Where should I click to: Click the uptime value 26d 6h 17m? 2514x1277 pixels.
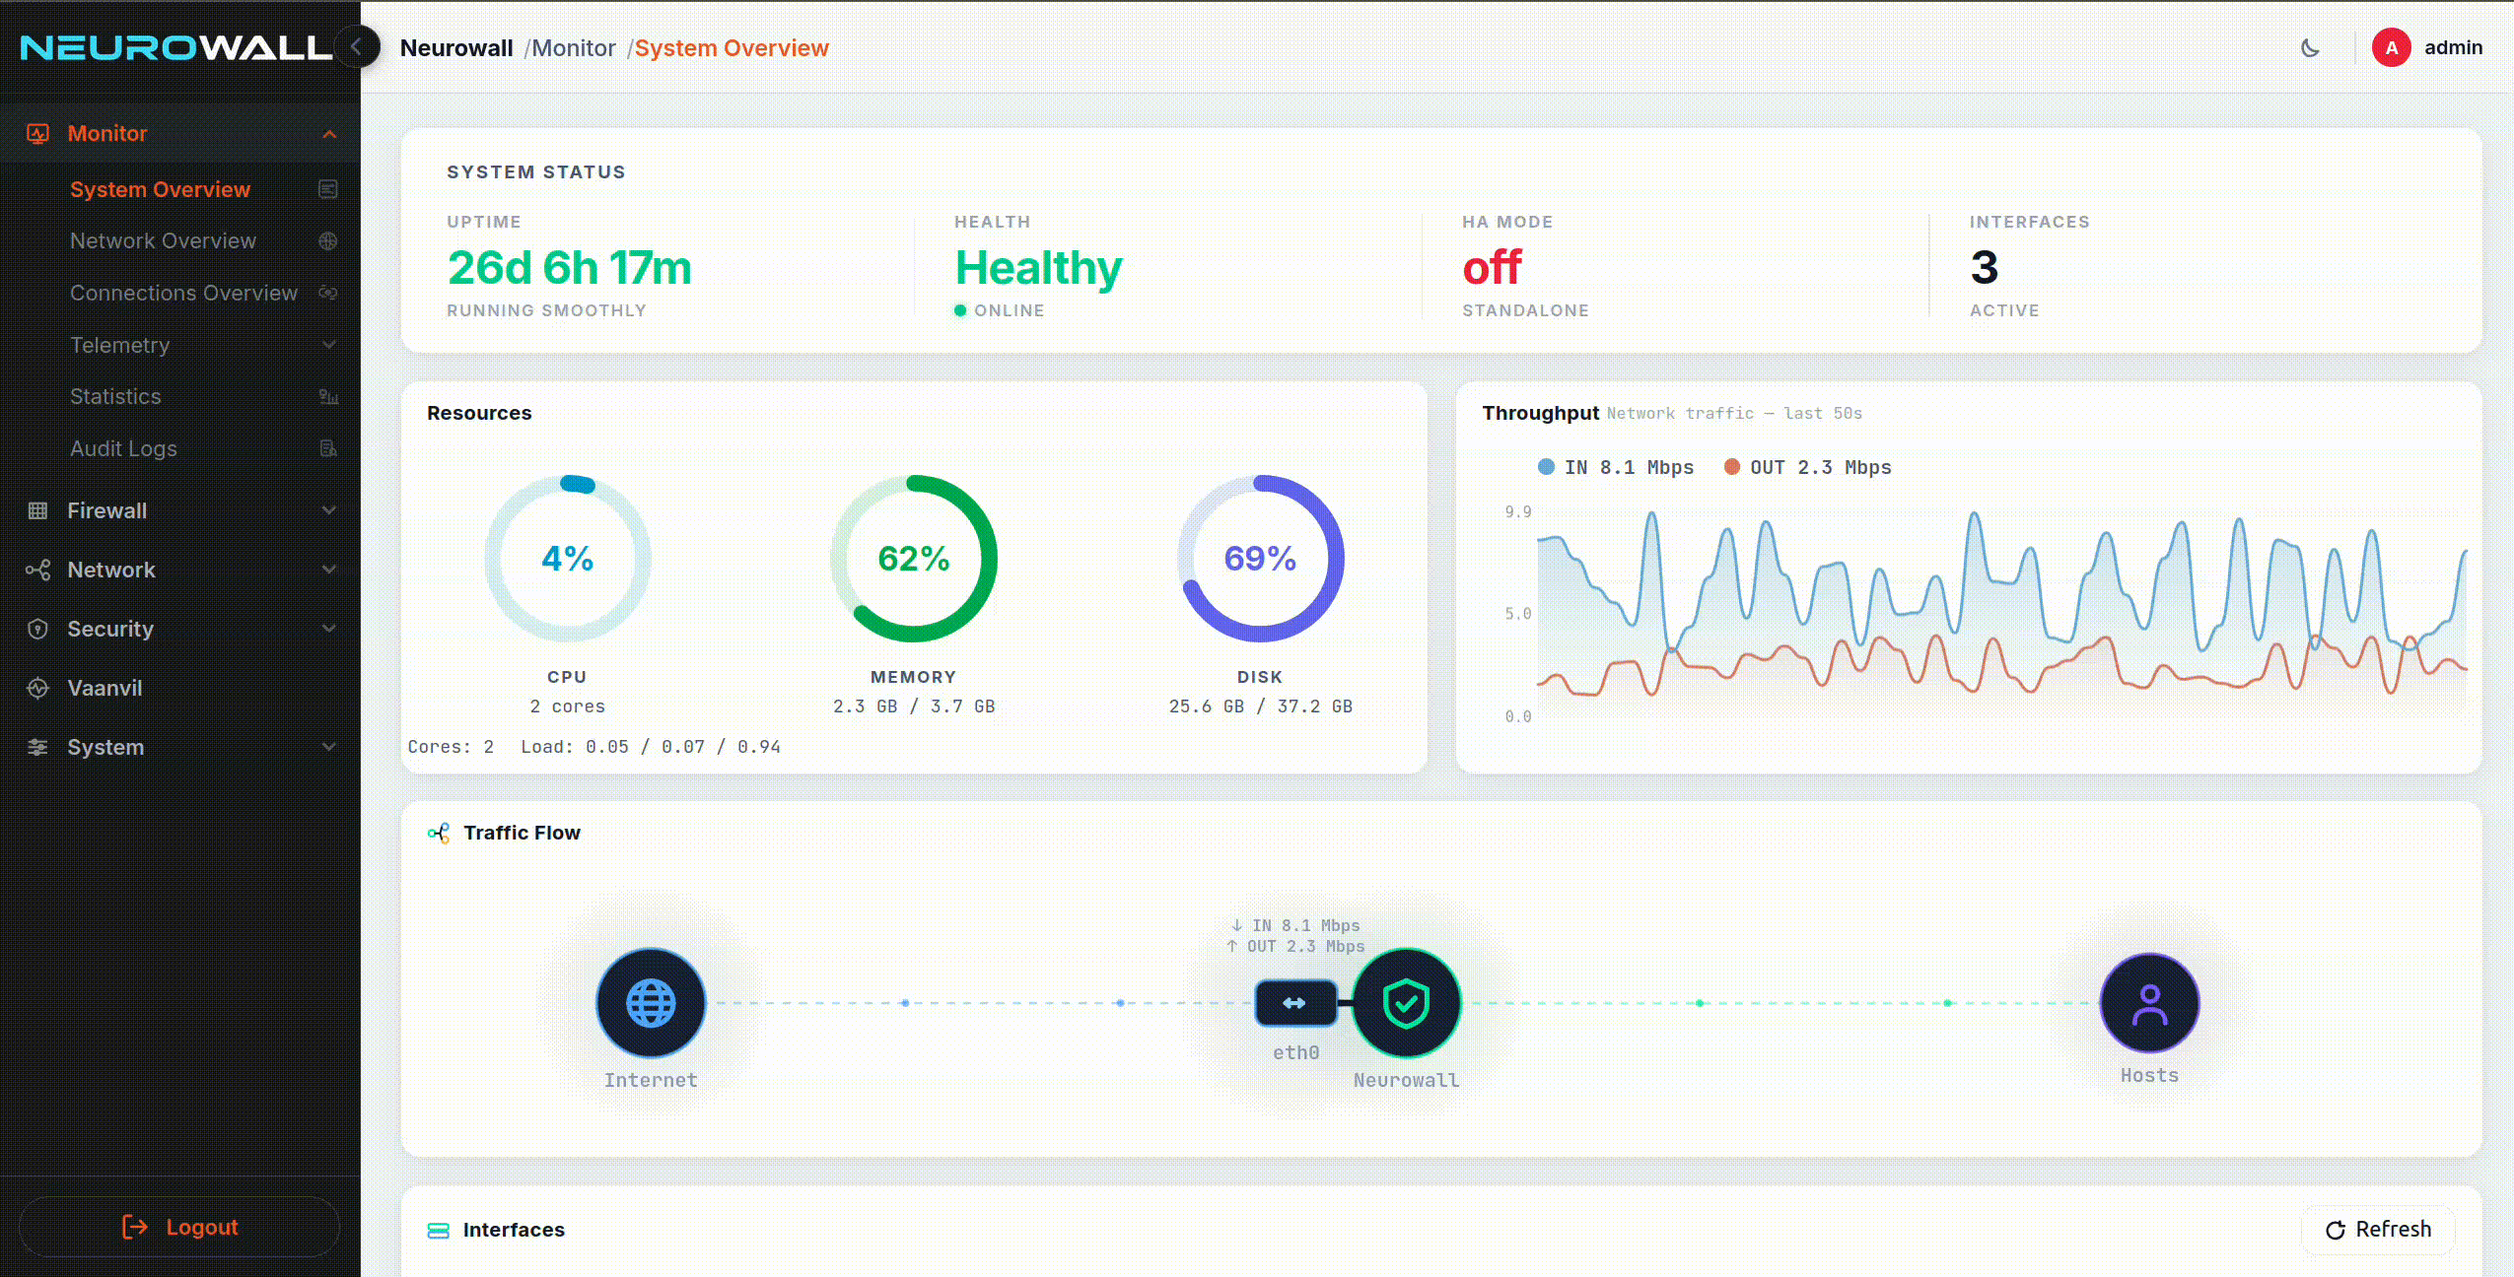(570, 268)
